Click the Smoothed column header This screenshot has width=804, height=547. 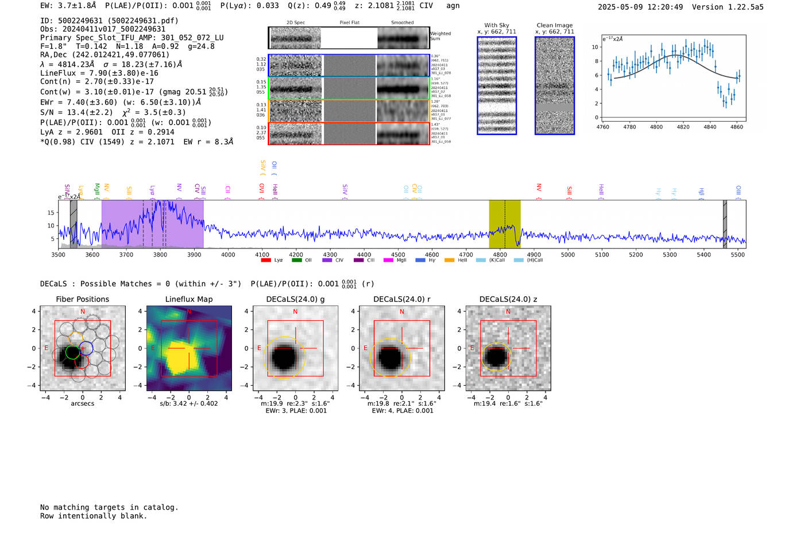[x=403, y=23]
